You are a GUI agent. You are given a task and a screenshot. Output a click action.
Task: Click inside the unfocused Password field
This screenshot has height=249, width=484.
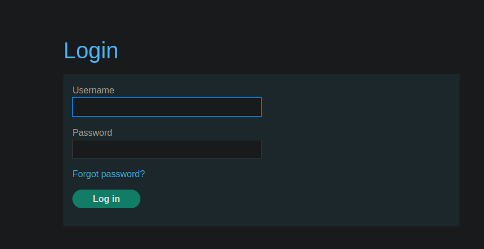point(167,149)
